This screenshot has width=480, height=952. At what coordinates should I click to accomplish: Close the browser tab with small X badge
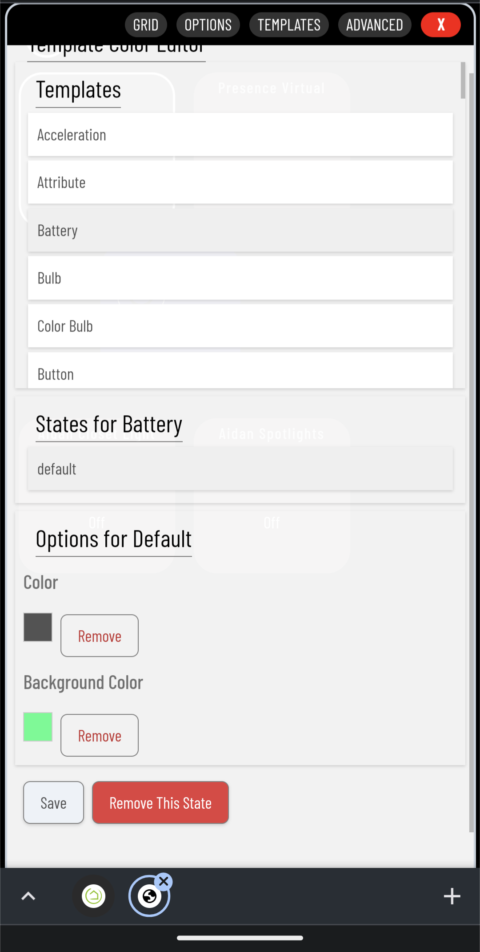pos(164,882)
